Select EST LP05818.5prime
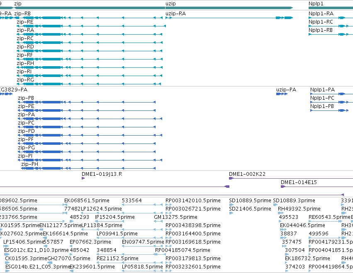Viewport: 353px width, 273px height. 142,267
